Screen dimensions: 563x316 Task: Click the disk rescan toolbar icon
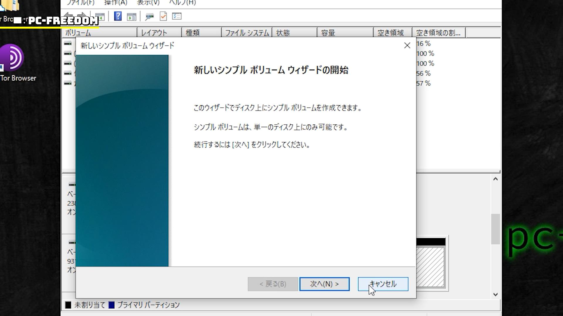click(149, 17)
